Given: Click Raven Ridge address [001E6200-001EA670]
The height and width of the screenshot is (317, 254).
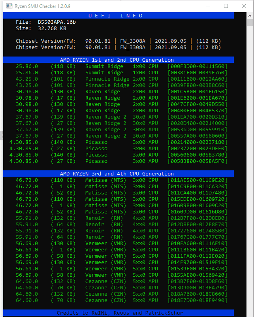Looking at the screenshot, I should 198,98.
